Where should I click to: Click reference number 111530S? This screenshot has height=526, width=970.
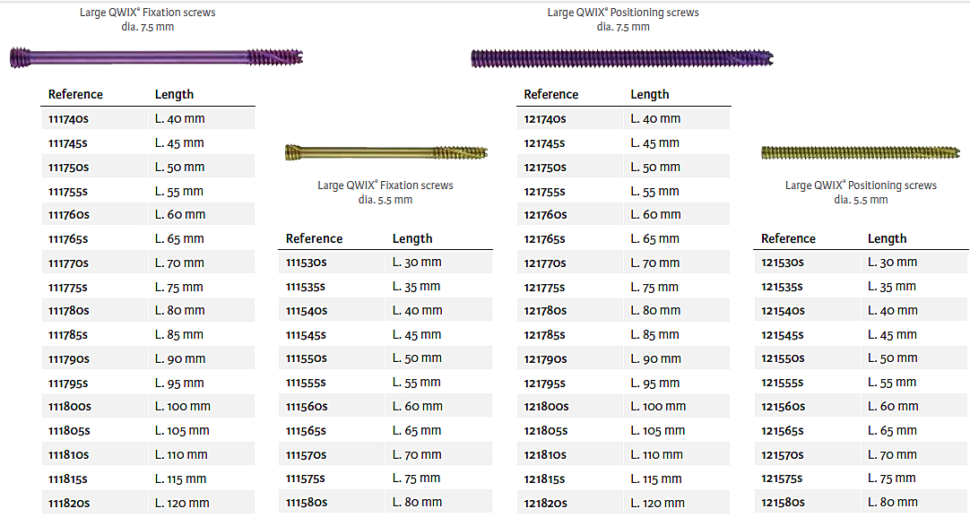tap(307, 263)
